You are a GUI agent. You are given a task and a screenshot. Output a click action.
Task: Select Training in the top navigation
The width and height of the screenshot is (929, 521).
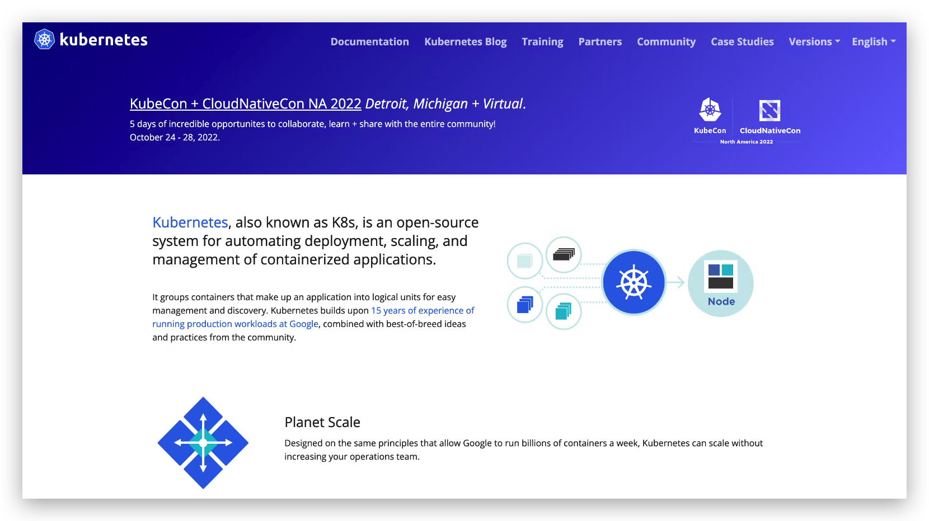(542, 42)
